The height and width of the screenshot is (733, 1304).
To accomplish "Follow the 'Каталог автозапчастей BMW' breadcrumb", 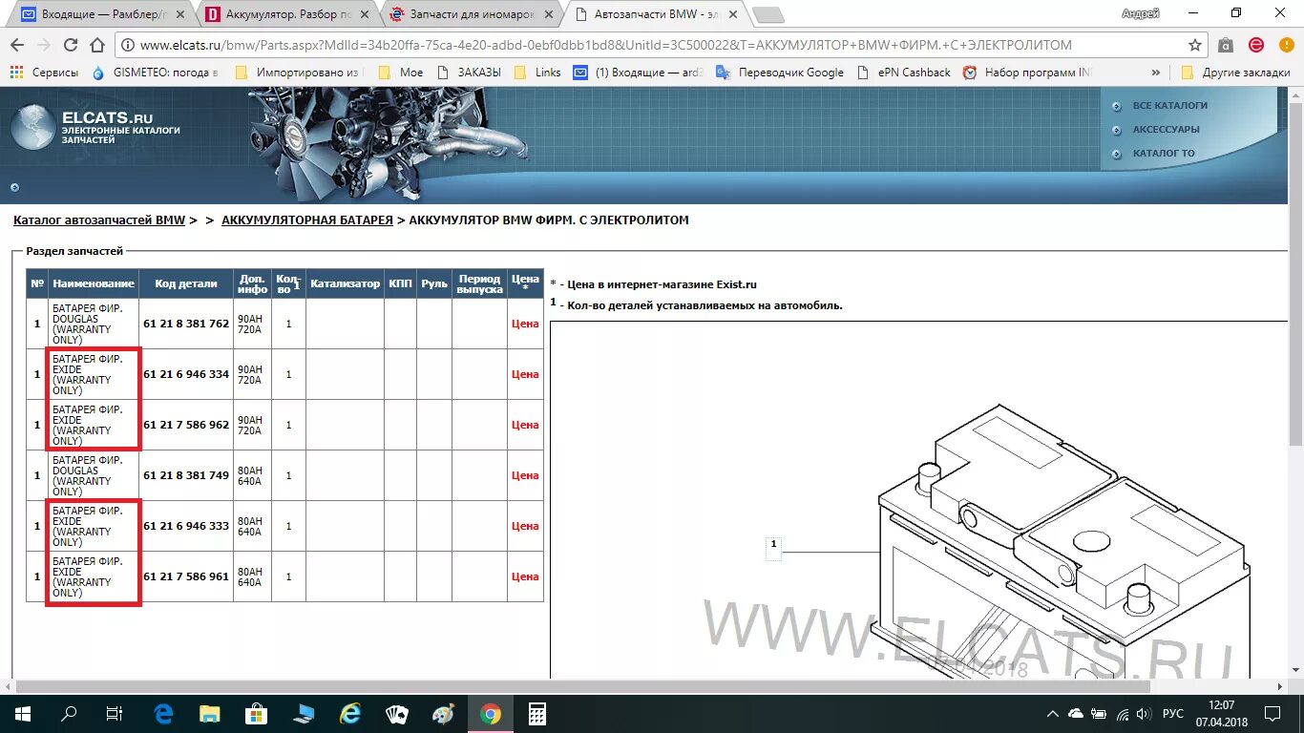I will 99,220.
